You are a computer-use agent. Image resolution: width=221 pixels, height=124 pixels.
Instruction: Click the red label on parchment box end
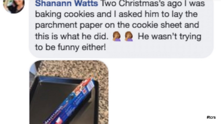click(59, 121)
